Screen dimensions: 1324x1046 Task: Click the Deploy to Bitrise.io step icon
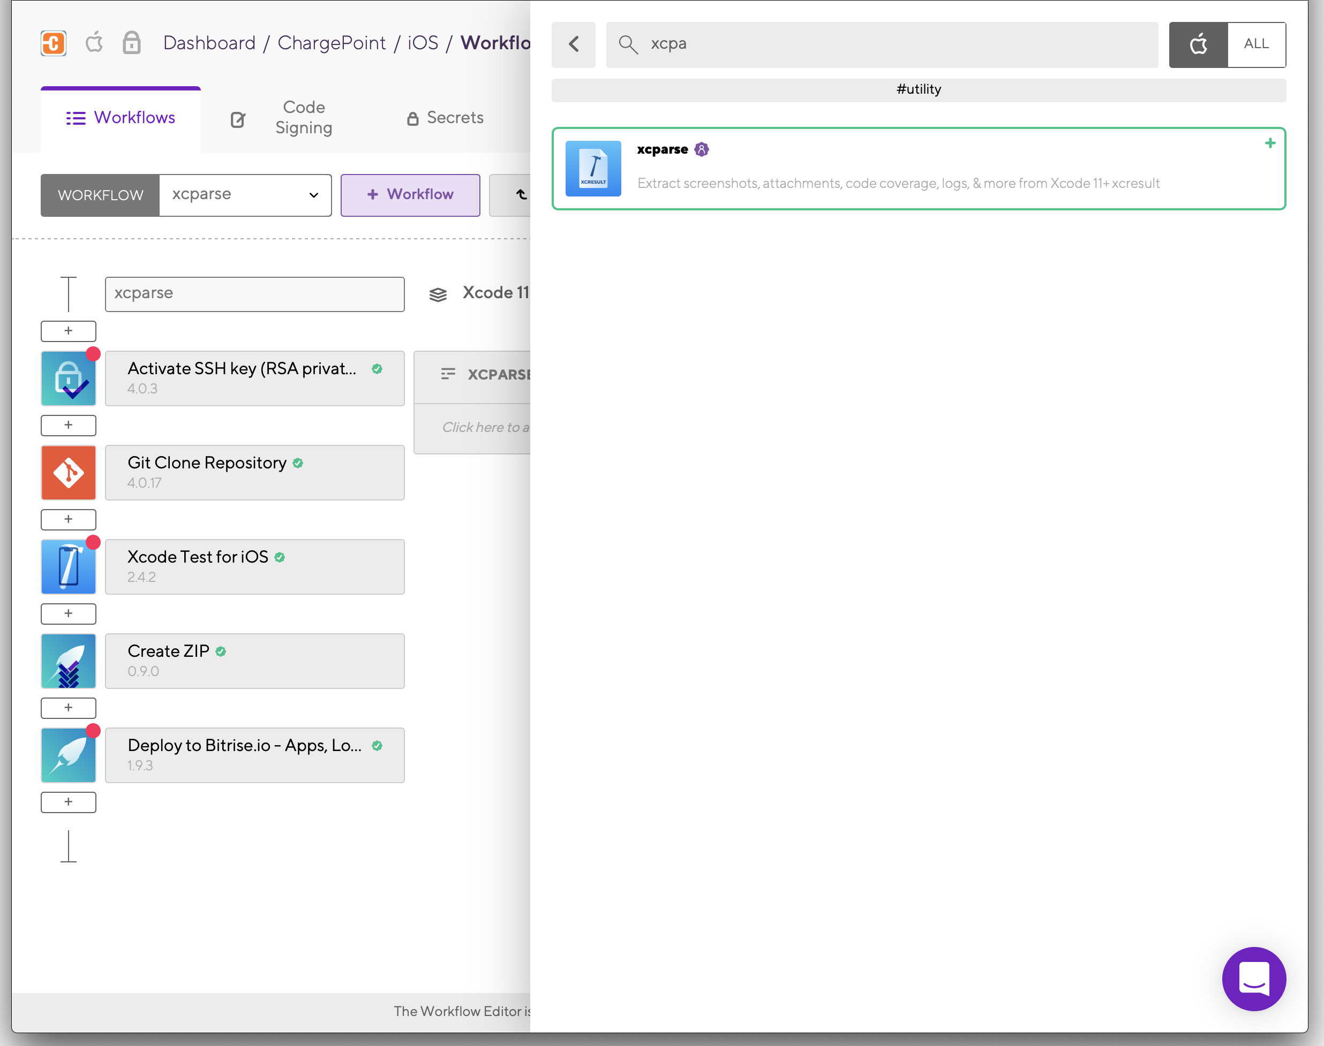(69, 755)
